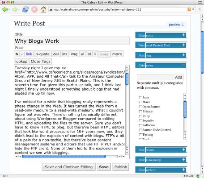The width and height of the screenshot is (204, 178).
Task: Expand the Post author panel
Action: click(183, 170)
